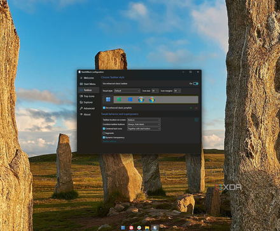The image size is (280, 231).
Task: Switch to the Start Menu section
Action: pos(88,84)
